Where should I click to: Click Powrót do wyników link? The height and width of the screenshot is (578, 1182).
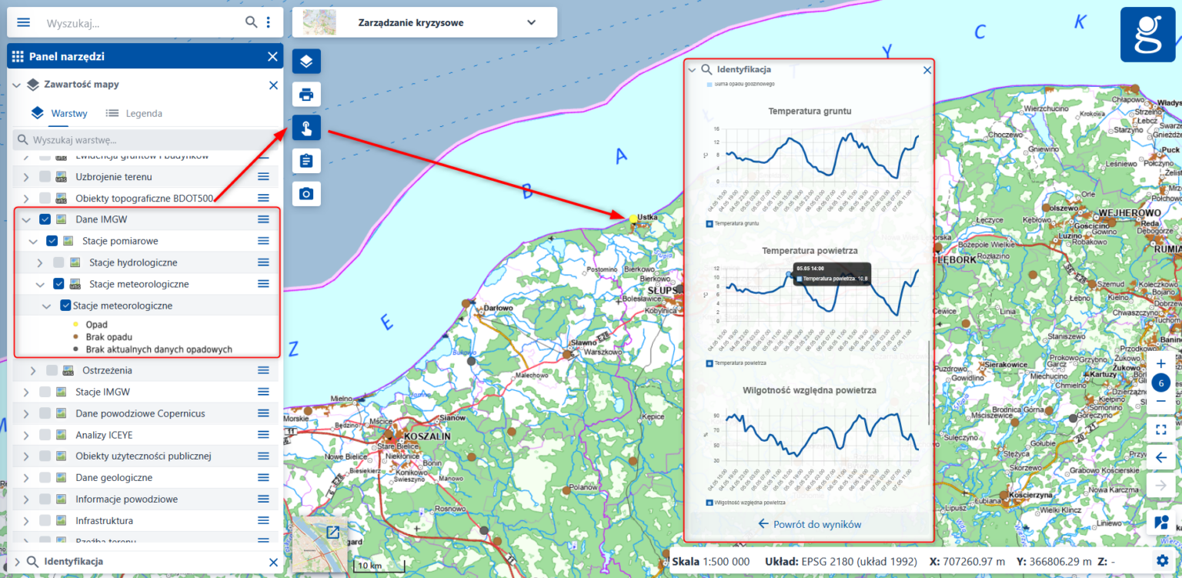(x=810, y=524)
